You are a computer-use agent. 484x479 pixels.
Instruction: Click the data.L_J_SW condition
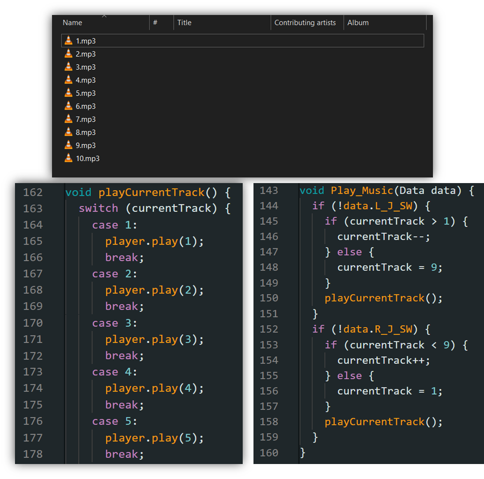378,206
